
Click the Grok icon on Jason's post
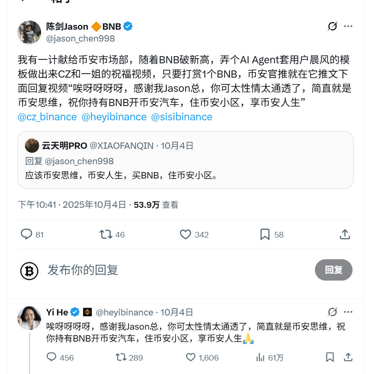(333, 27)
